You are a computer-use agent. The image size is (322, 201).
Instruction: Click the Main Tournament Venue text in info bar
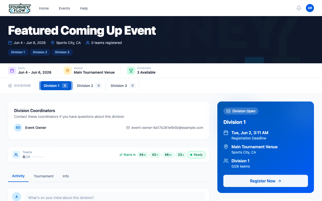pyautogui.click(x=94, y=72)
